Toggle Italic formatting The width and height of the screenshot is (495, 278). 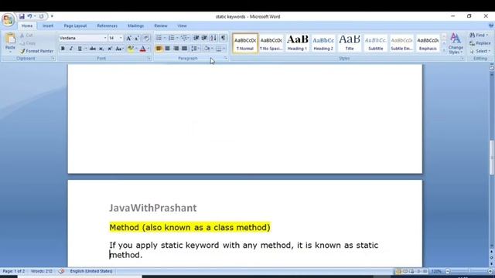click(71, 49)
